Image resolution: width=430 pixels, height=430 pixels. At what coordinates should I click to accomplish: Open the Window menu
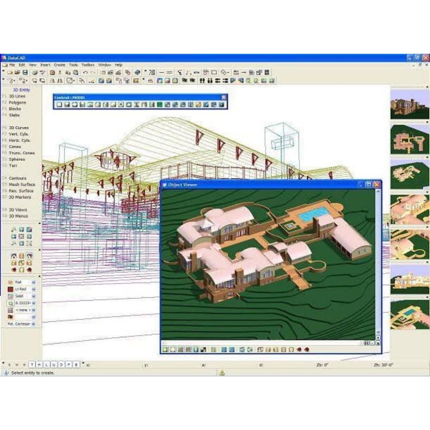(x=105, y=65)
